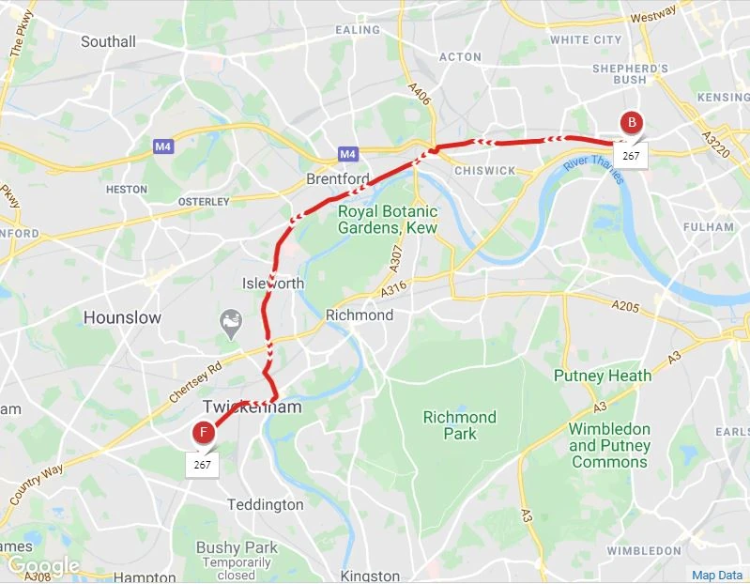Select the Teddington place label
The image size is (750, 584).
click(265, 504)
